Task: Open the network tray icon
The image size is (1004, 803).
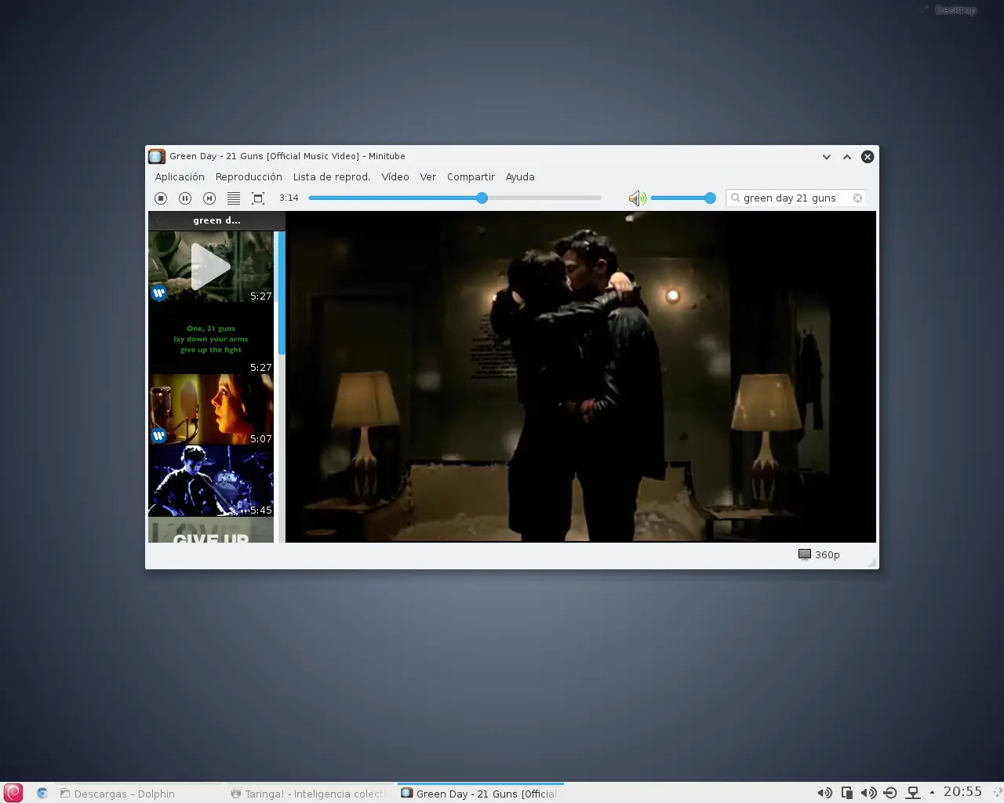Action: click(x=912, y=793)
